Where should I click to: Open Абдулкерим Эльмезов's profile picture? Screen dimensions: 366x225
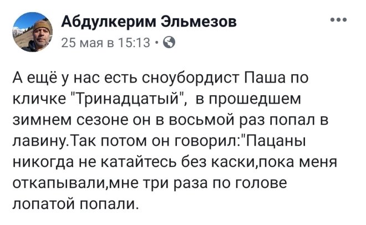click(33, 32)
